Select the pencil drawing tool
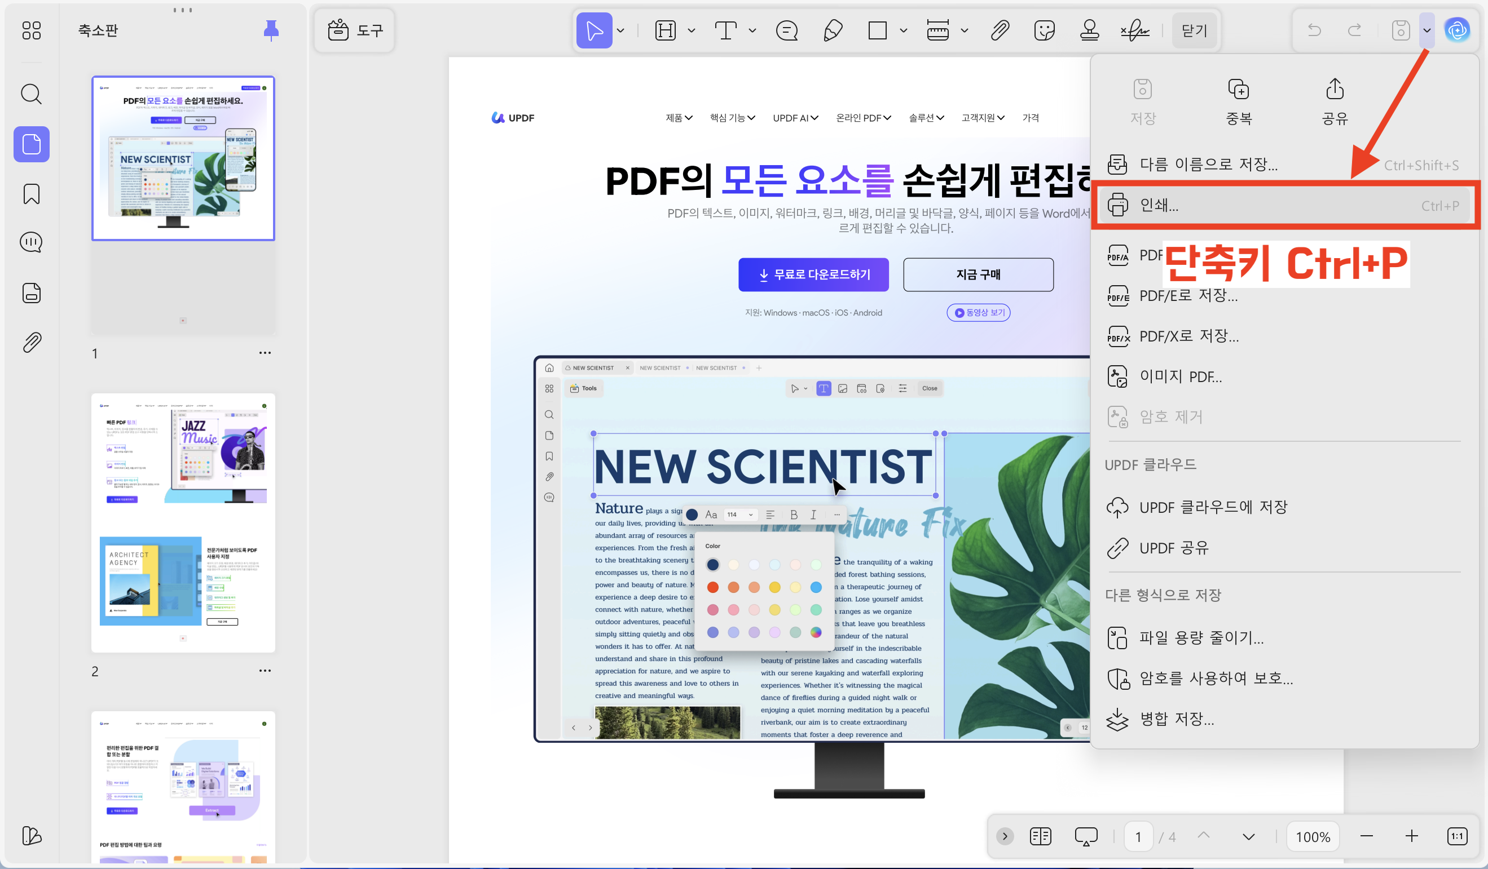The image size is (1488, 869). click(833, 30)
